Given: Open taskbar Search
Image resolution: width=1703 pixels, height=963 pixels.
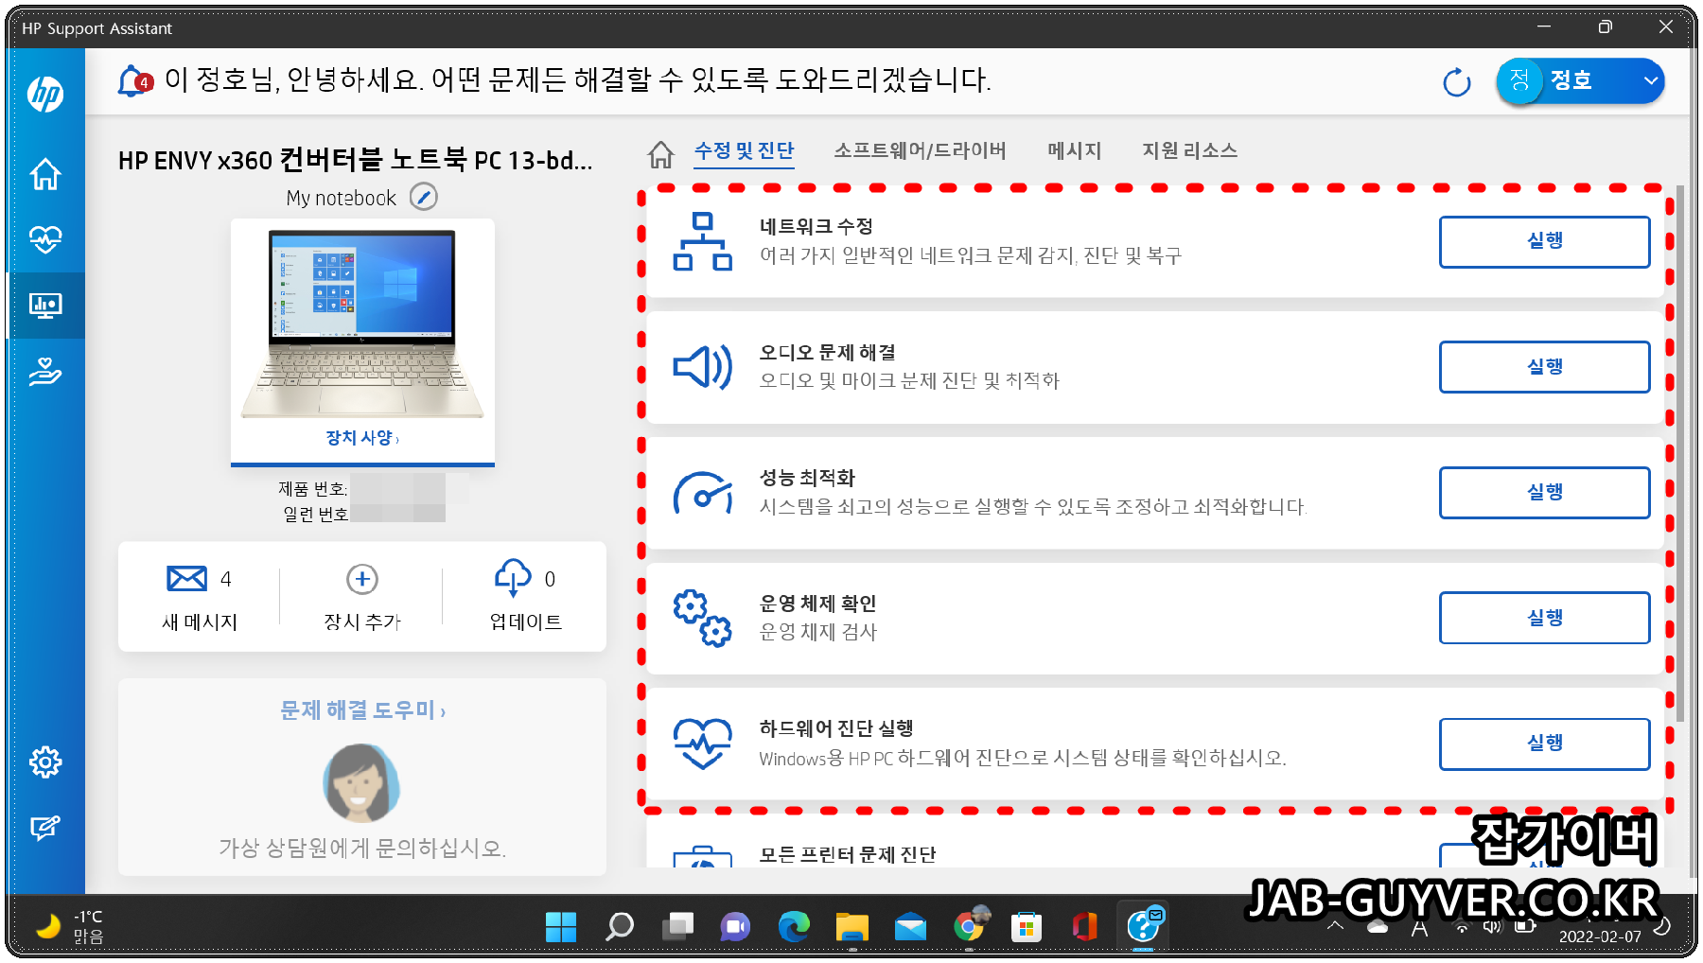Looking at the screenshot, I should tap(620, 927).
